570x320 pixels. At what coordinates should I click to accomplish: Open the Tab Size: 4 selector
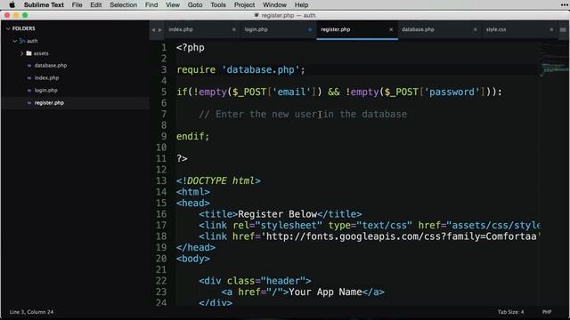pyautogui.click(x=510, y=312)
